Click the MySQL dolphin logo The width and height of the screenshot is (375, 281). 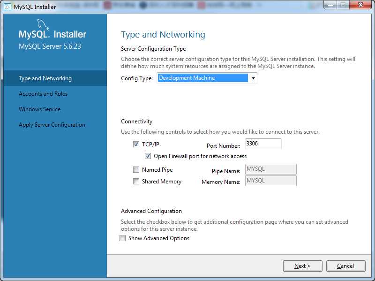43,25
